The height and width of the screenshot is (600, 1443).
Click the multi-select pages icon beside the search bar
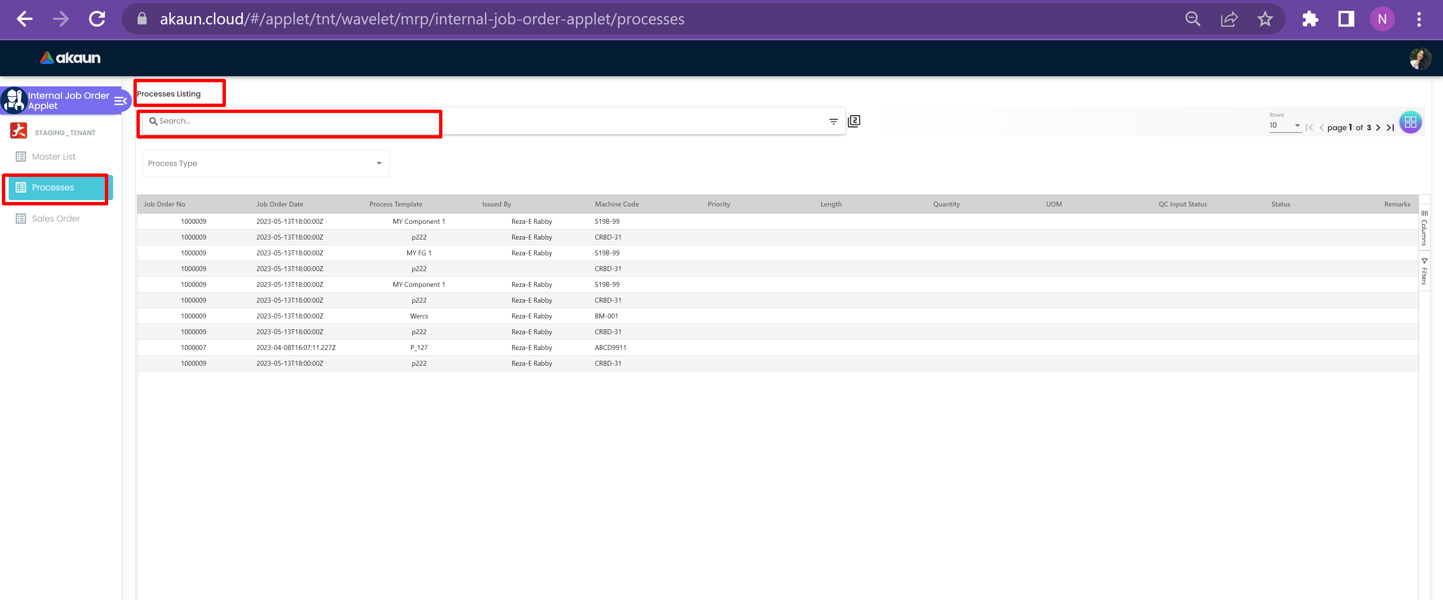click(x=854, y=121)
